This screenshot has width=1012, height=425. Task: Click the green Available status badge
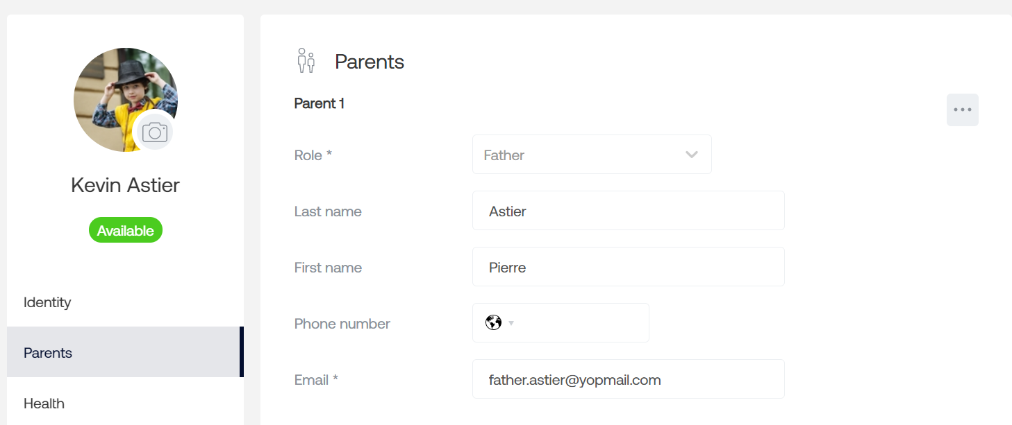pos(126,230)
